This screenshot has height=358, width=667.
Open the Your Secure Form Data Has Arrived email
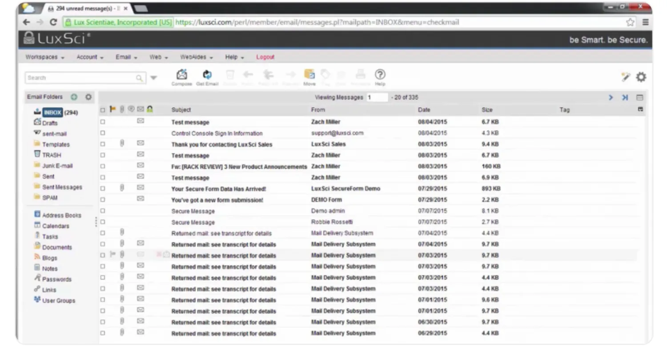[219, 189]
